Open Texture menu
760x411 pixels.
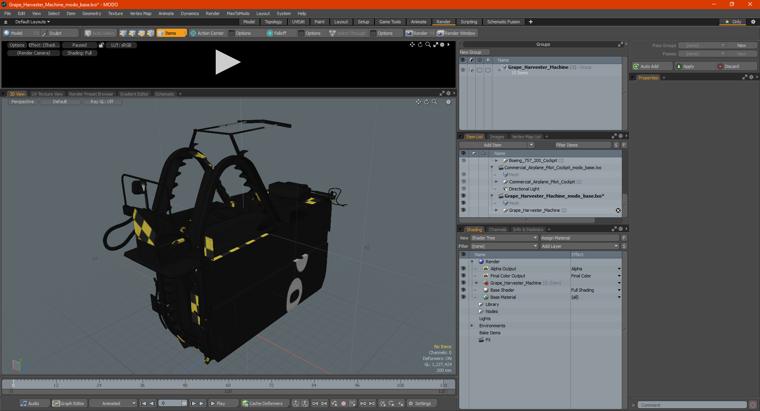pos(115,13)
